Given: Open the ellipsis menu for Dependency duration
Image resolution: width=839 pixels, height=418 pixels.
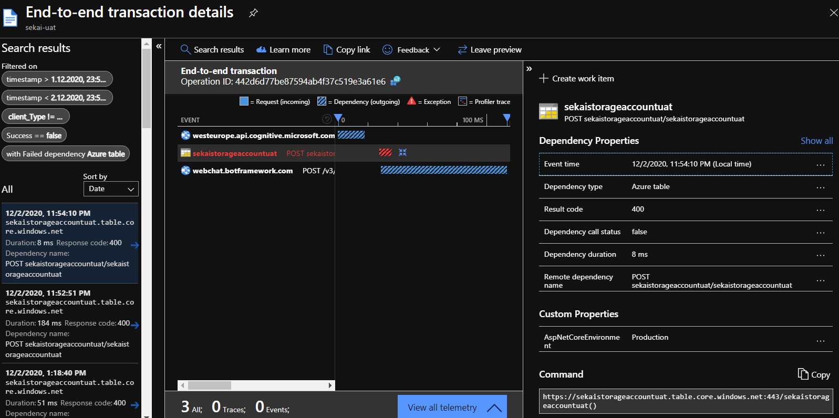Looking at the screenshot, I should (821, 255).
